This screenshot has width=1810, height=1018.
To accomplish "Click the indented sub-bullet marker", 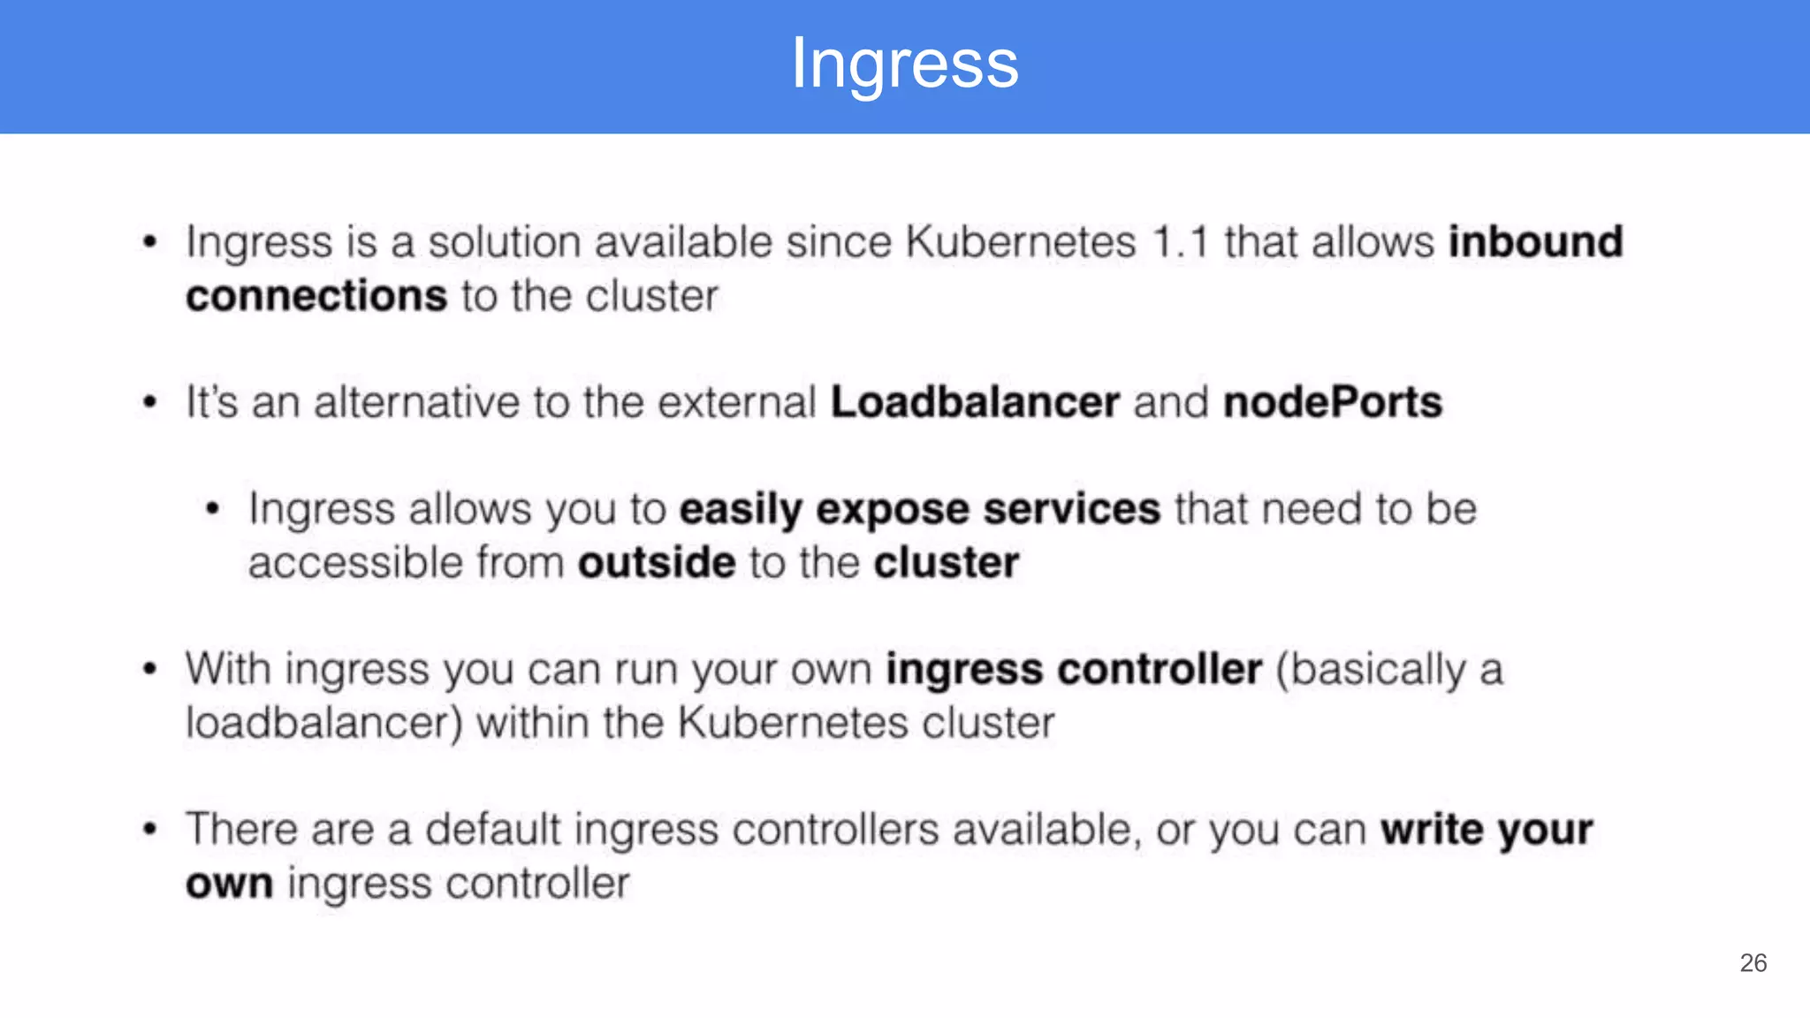I will (212, 510).
